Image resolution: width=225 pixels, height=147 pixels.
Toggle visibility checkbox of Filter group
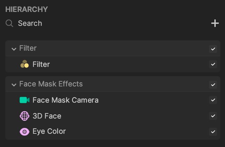tap(213, 49)
